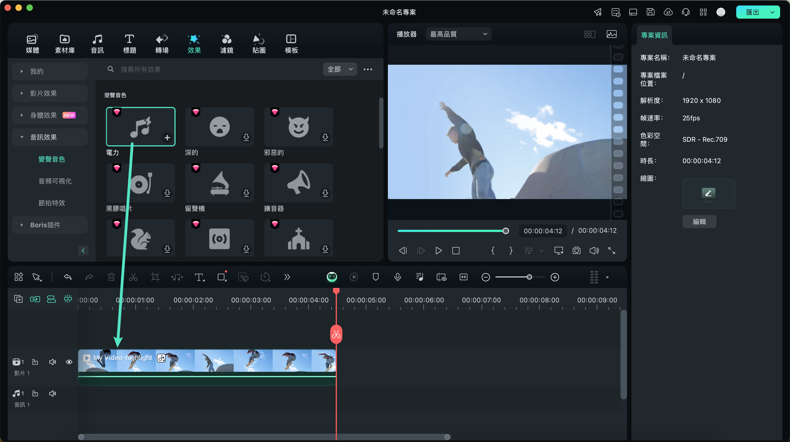The width and height of the screenshot is (790, 442).
Task: Open the 全部 filter dropdown
Action: [x=340, y=69]
